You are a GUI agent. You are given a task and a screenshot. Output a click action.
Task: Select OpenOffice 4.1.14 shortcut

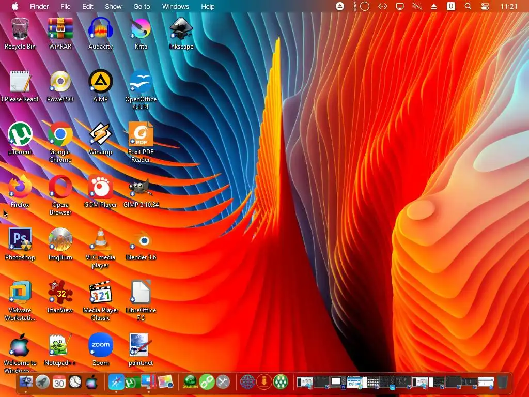click(x=141, y=89)
